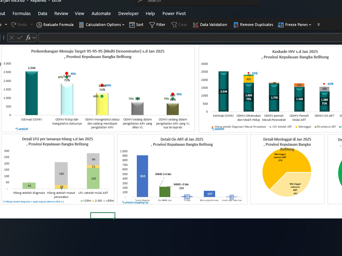
Task: Open the Formulas ribbon tab
Action: (x=22, y=14)
